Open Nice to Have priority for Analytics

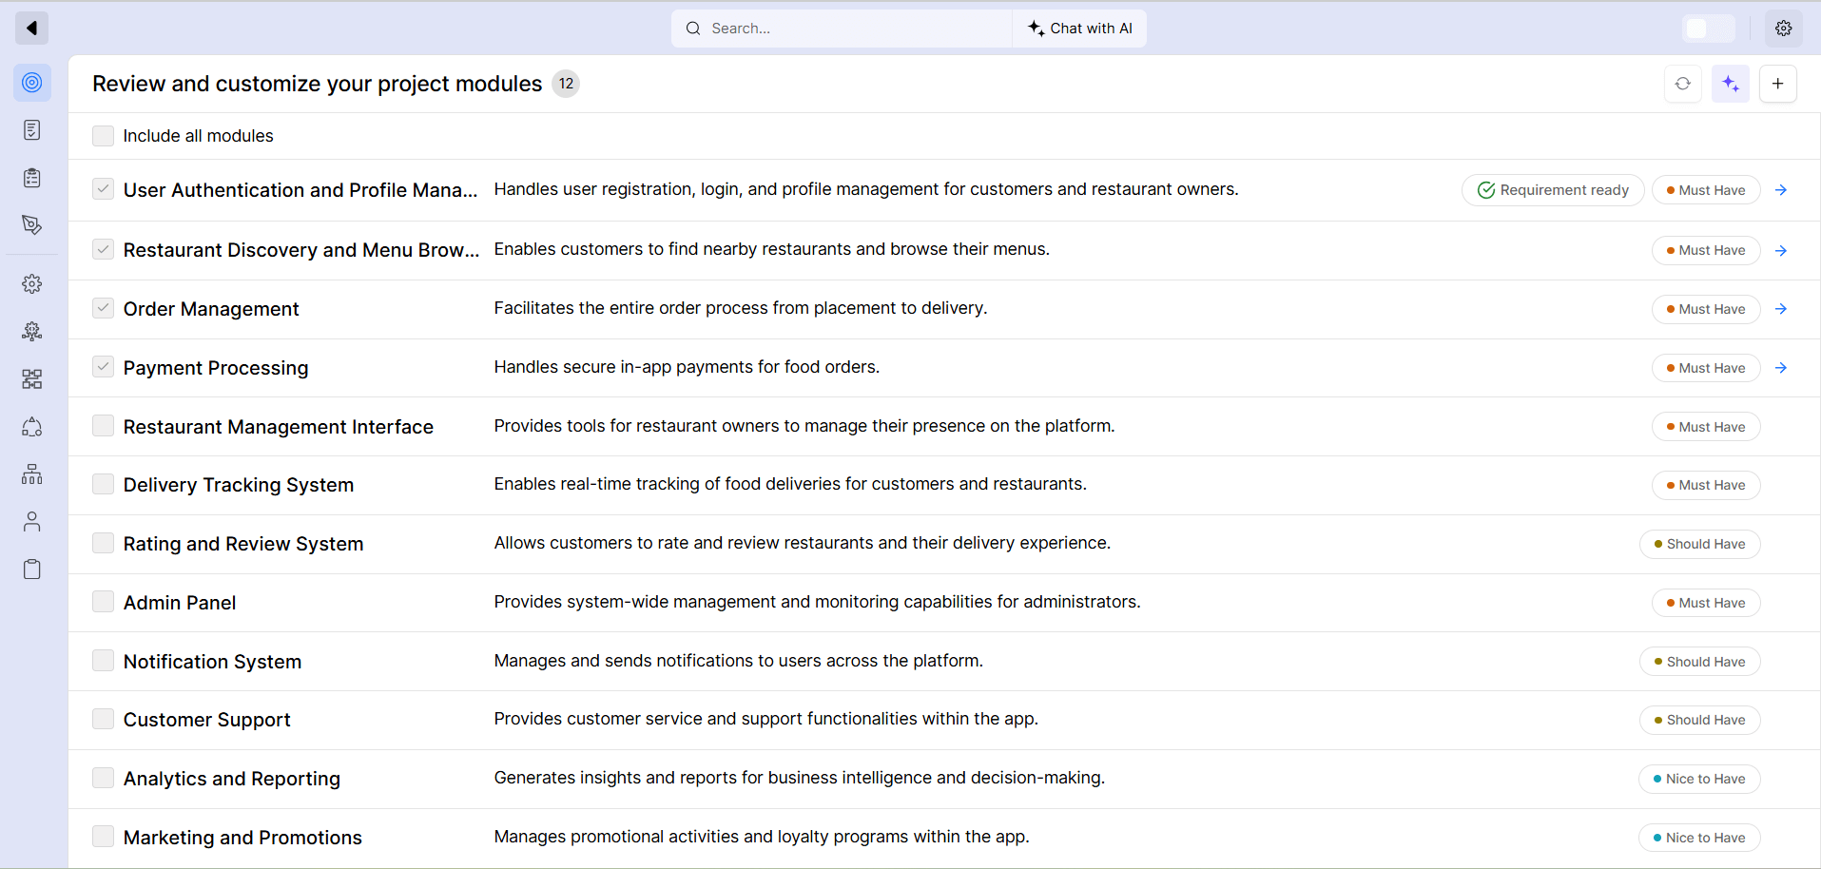coord(1700,779)
